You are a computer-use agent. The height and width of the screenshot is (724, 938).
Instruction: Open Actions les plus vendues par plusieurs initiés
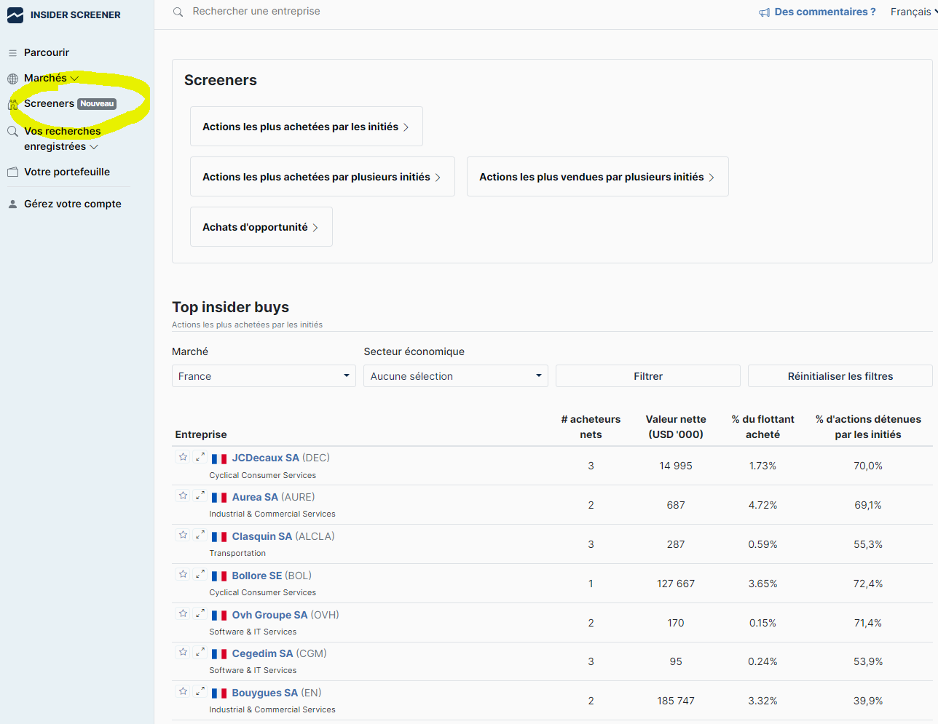pos(598,177)
